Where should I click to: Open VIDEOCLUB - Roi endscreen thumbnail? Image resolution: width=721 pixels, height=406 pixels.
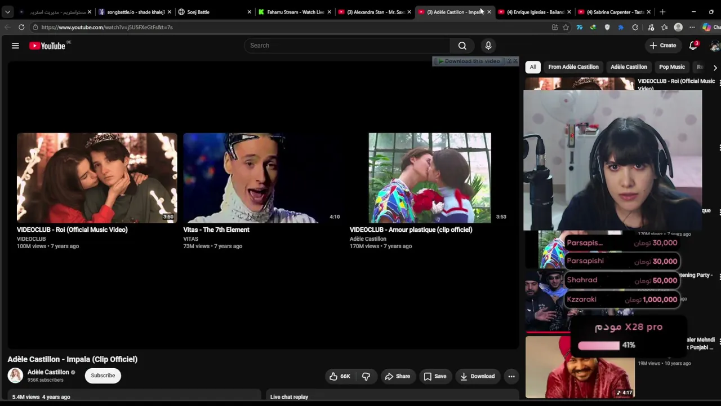[x=97, y=178]
